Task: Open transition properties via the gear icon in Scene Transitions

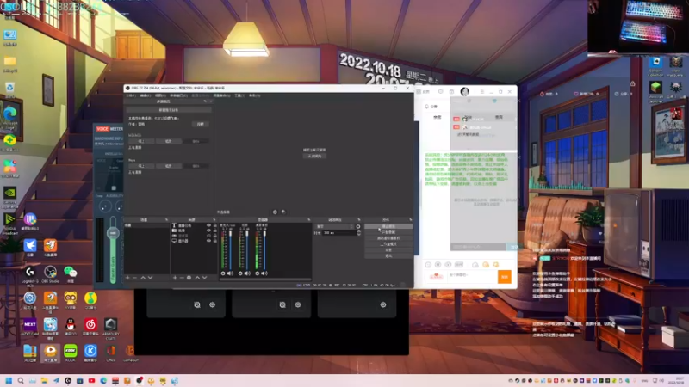Action: (x=358, y=226)
